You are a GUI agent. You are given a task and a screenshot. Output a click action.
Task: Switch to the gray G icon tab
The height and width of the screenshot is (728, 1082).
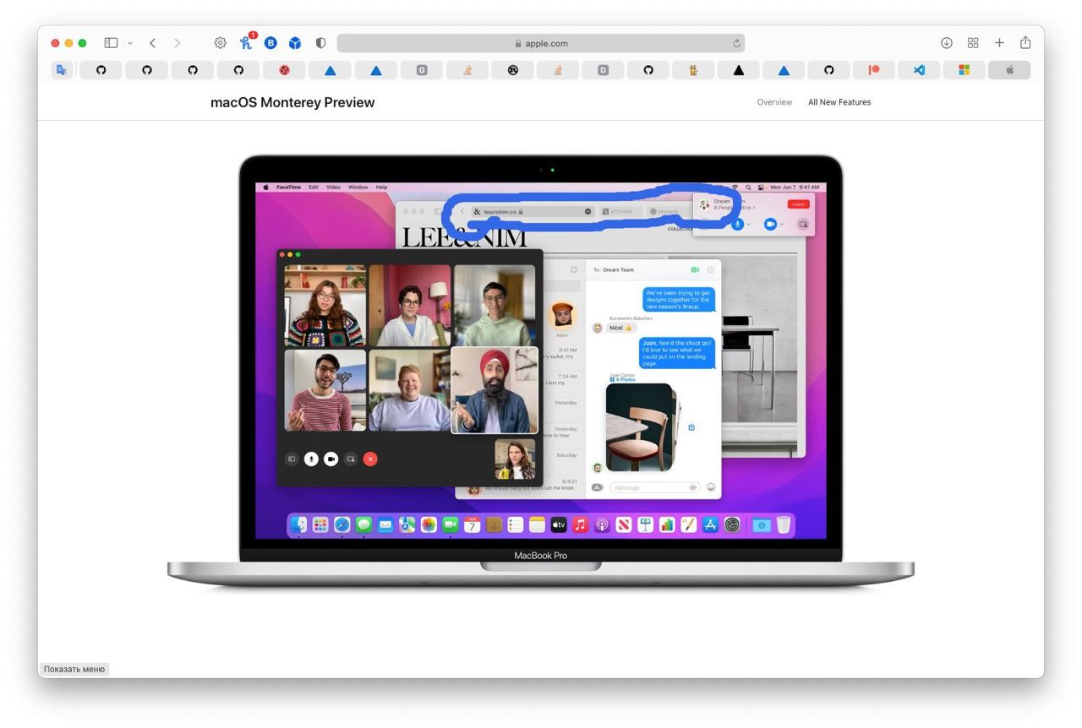pos(422,70)
